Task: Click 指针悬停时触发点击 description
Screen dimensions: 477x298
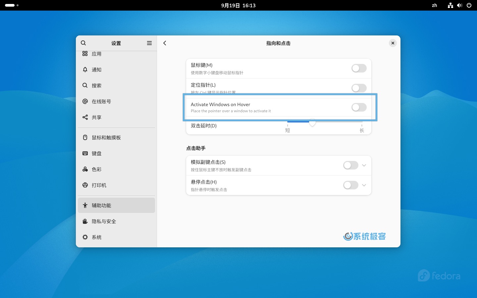Action: pos(209,190)
